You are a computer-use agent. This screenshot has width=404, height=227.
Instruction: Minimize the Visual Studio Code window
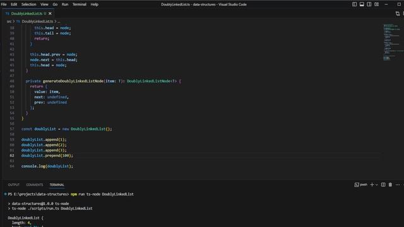[386, 4]
